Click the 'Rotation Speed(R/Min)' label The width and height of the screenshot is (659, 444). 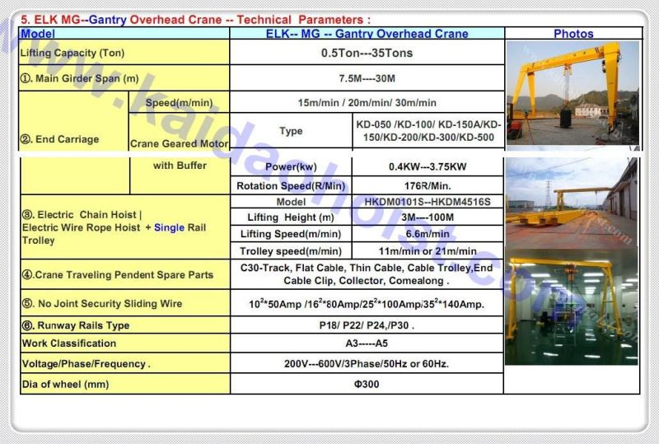pos(291,186)
